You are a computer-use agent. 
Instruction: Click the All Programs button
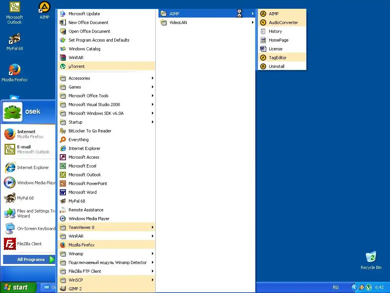[x=29, y=259]
